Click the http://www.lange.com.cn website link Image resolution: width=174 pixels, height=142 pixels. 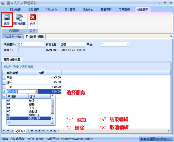77,139
